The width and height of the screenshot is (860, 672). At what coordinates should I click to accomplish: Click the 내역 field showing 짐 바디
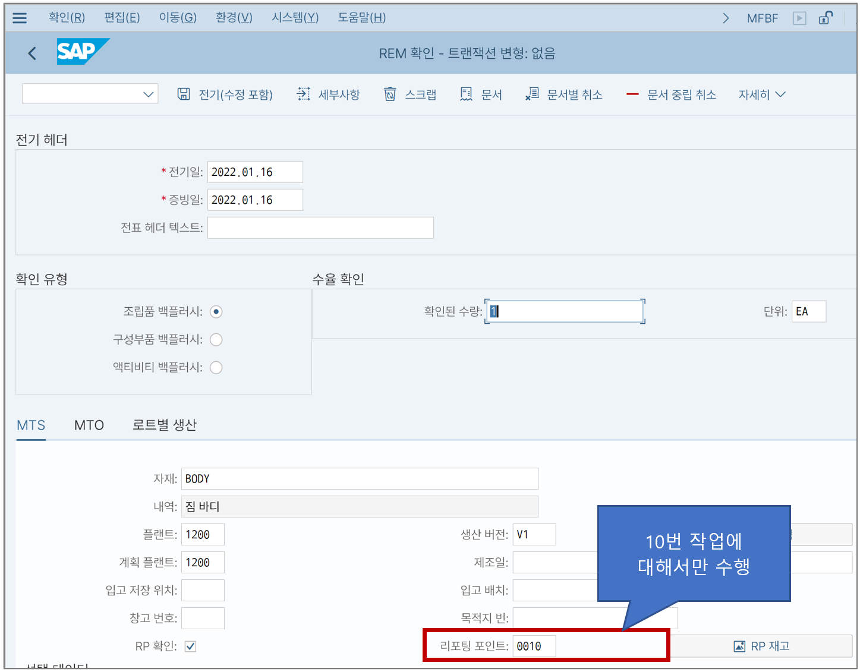tap(360, 506)
